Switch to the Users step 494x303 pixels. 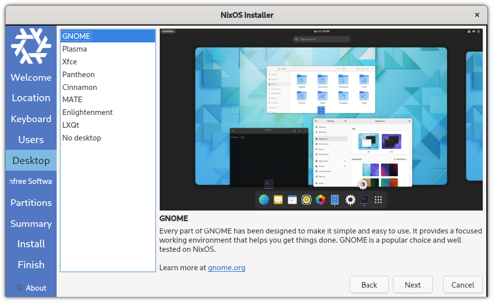pos(31,139)
